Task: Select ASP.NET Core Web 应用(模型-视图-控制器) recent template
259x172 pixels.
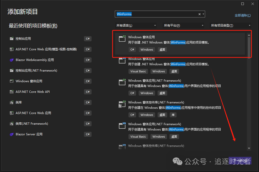Action: pos(46,49)
